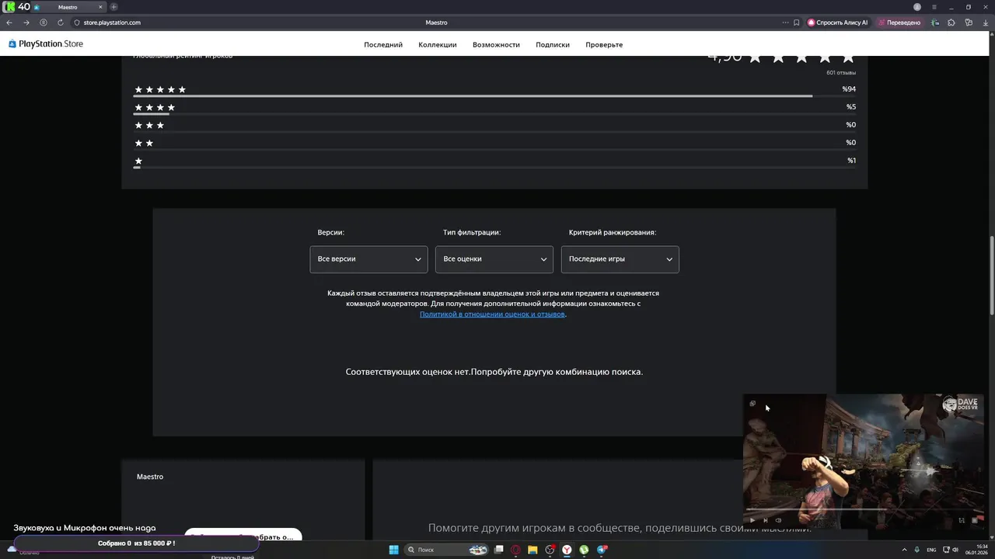995x559 pixels.
Task: Open the 'Спросить Алису AI' button
Action: pos(838,23)
